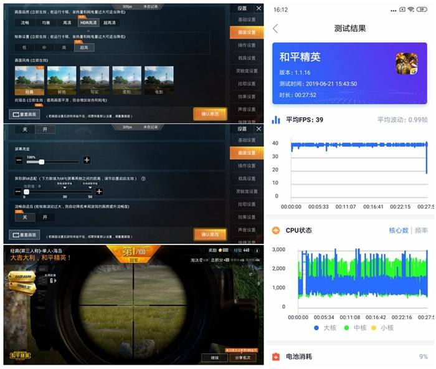Click the 分享名次 button

coord(243,358)
